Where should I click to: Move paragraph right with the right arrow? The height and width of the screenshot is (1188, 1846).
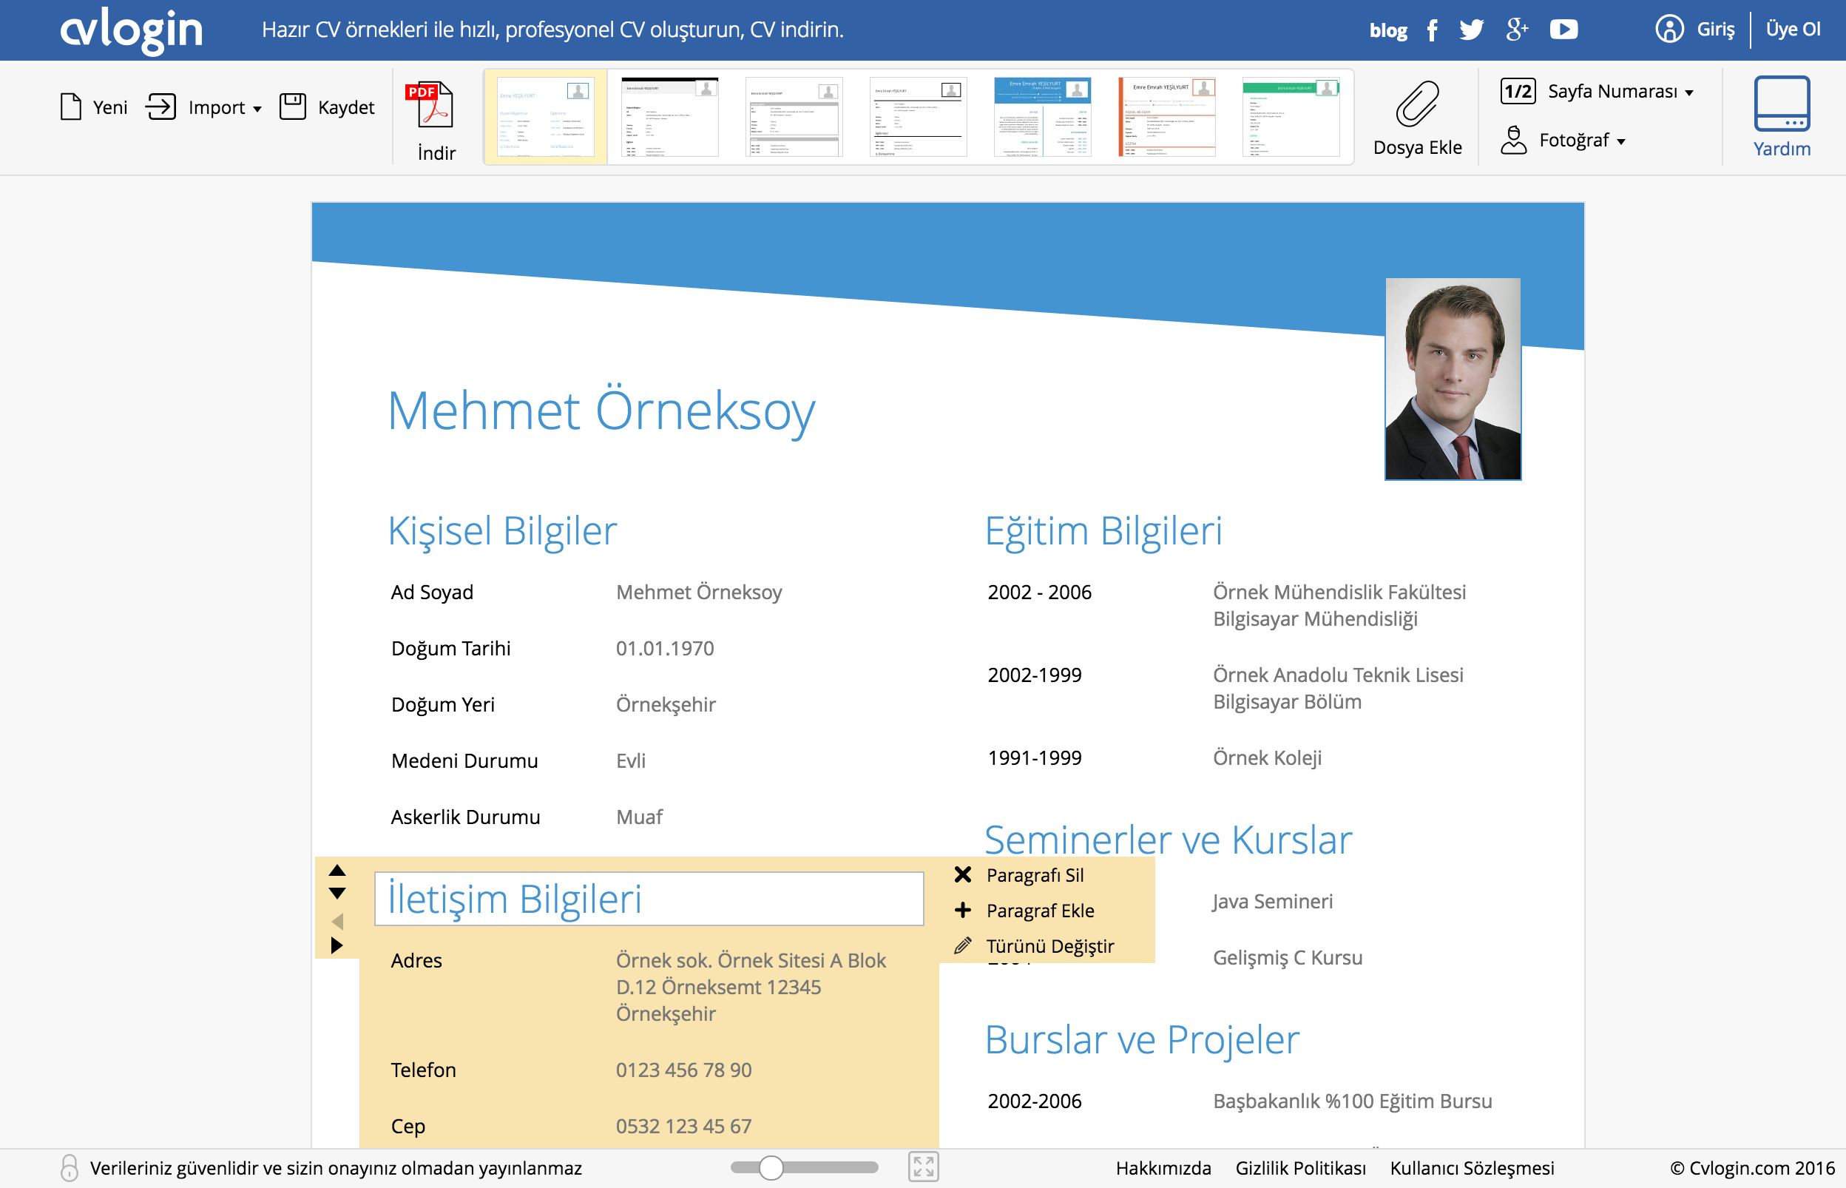pos(337,945)
